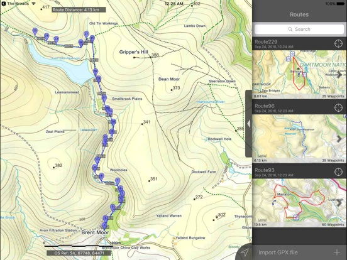Open Route93 details via its chevron
Screen dimensions: 347x260
click(339, 203)
